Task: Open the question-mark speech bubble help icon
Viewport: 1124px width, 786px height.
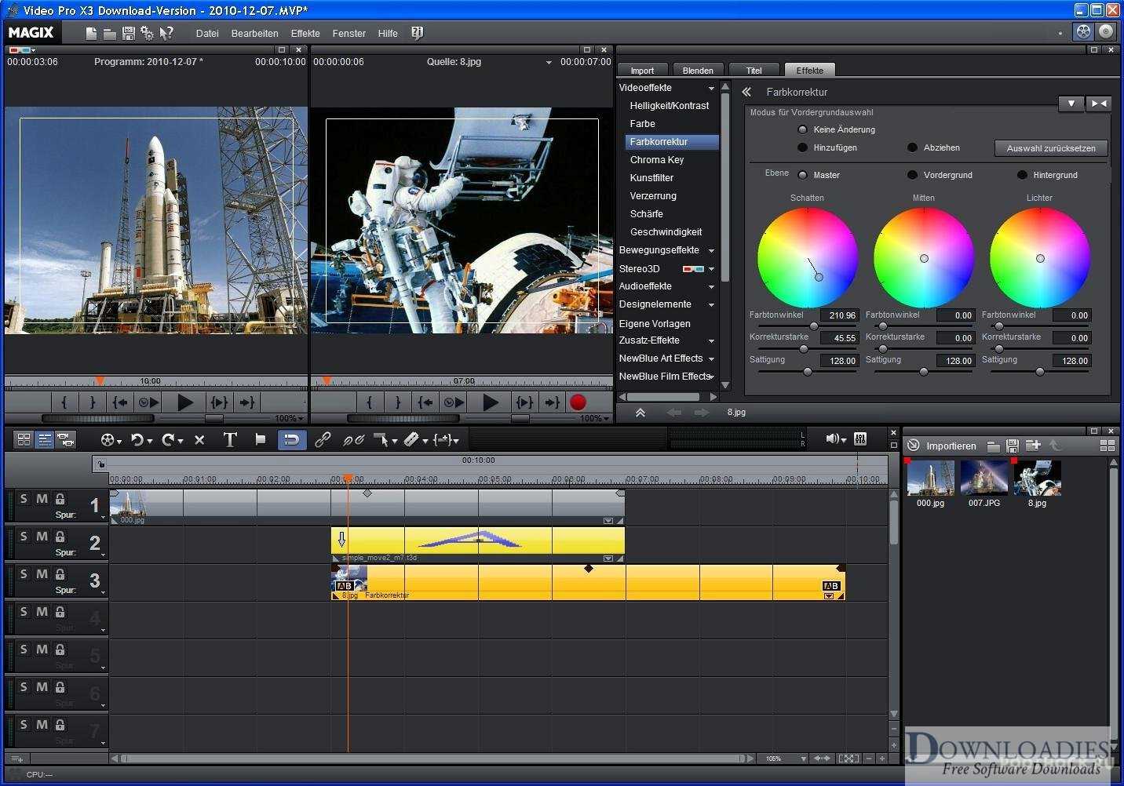Action: pyautogui.click(x=418, y=33)
